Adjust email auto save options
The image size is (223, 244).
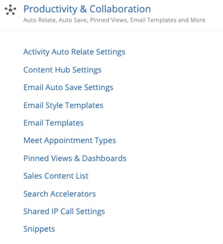click(x=68, y=87)
